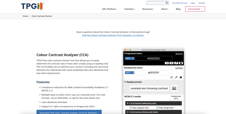Expand the About menu
Screen dimensions: 226x114
click(165, 9)
